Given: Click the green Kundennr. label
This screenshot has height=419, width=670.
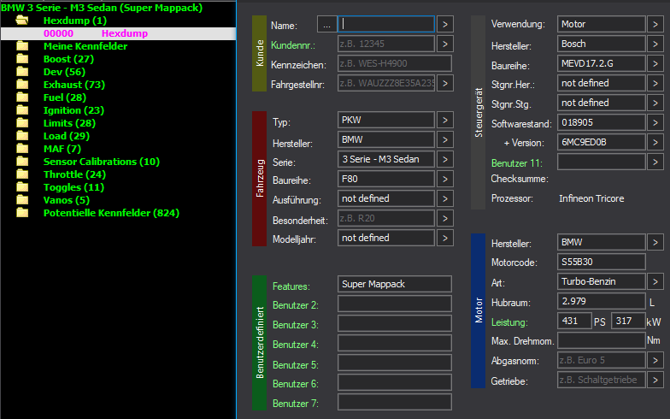Looking at the screenshot, I should (x=293, y=45).
